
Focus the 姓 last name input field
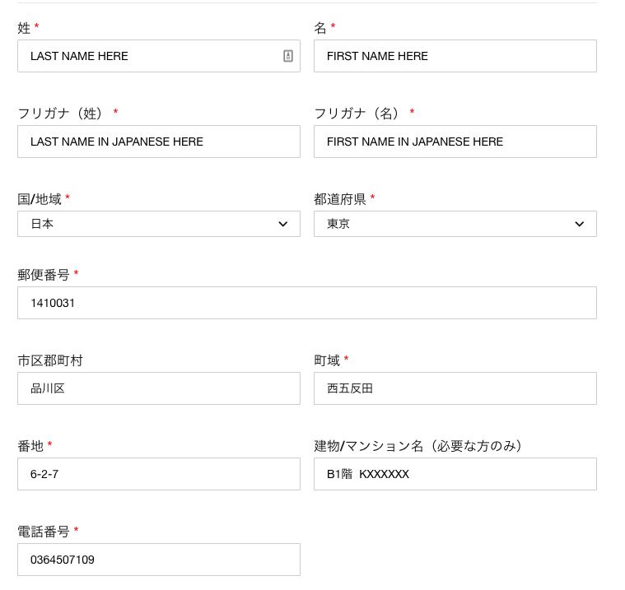point(159,56)
